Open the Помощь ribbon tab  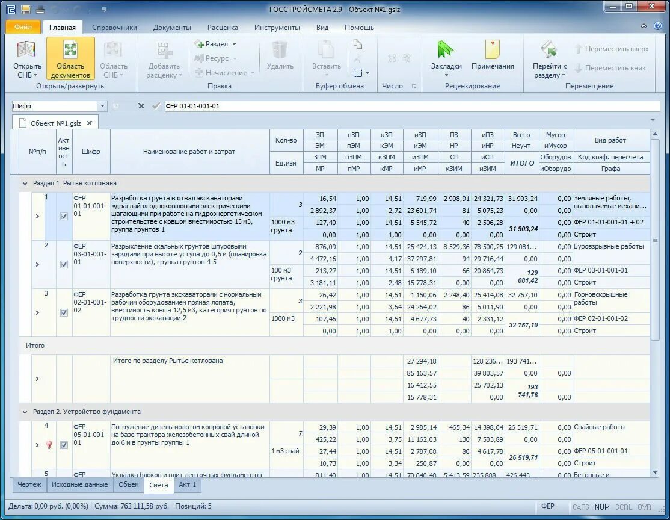[359, 27]
